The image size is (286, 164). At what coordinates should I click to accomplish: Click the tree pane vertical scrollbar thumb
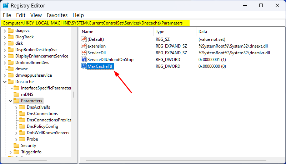pos(74,94)
